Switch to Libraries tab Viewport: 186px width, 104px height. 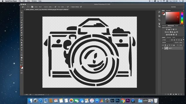pos(164,26)
